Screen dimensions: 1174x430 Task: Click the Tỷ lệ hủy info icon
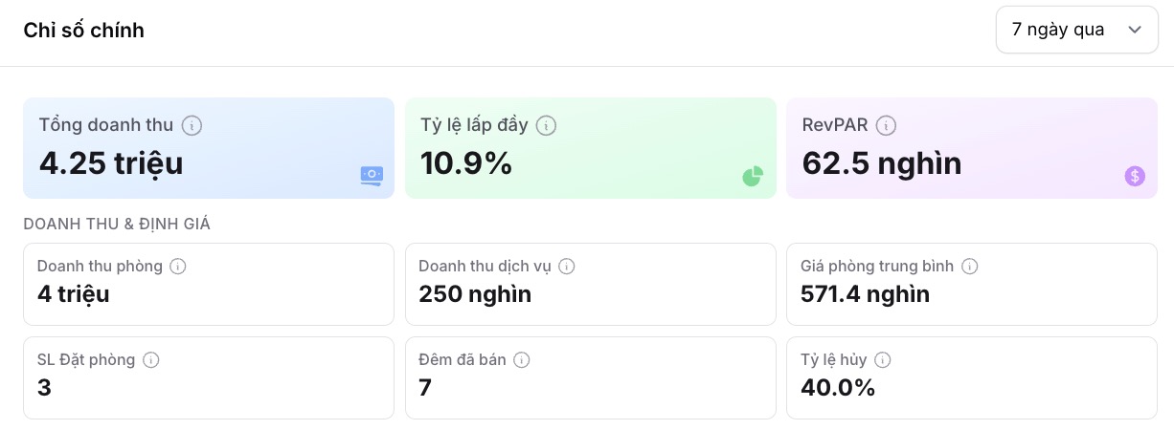click(x=883, y=360)
